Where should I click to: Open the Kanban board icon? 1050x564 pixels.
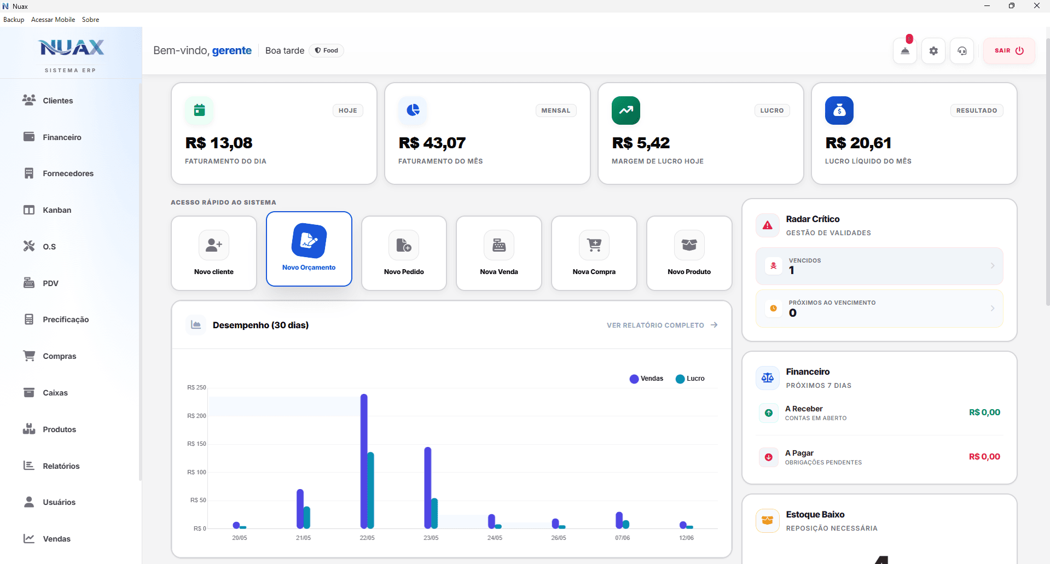[29, 210]
